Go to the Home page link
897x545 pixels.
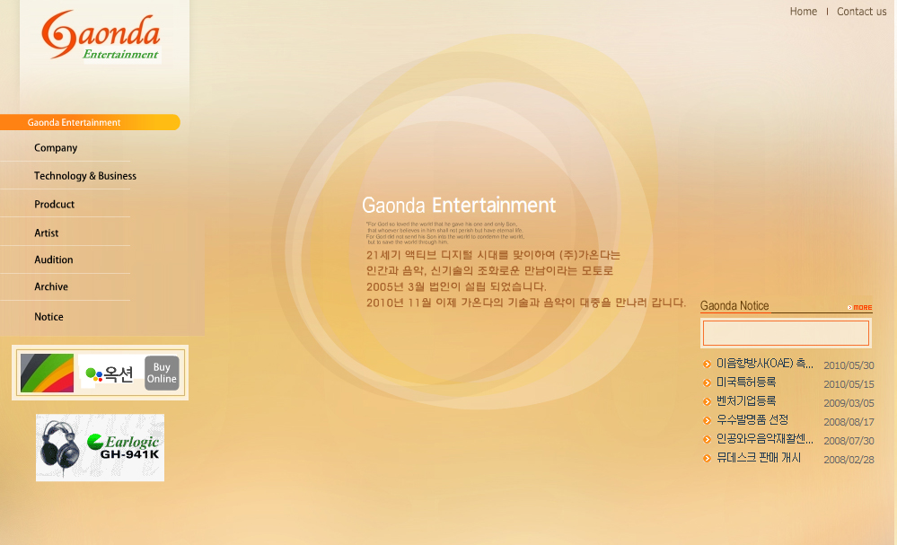click(804, 12)
